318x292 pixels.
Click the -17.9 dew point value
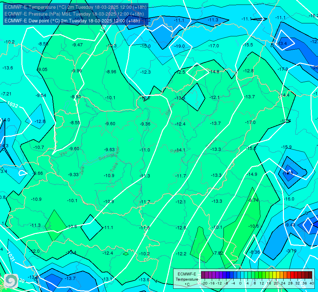pyautogui.click(x=283, y=69)
